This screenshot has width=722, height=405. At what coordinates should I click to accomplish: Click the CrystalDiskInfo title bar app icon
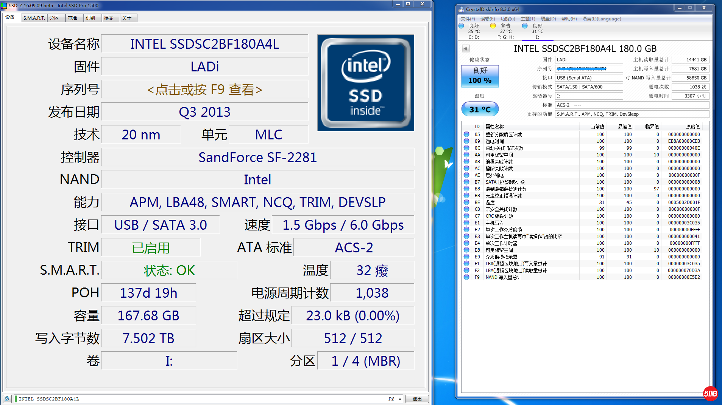[x=461, y=9]
